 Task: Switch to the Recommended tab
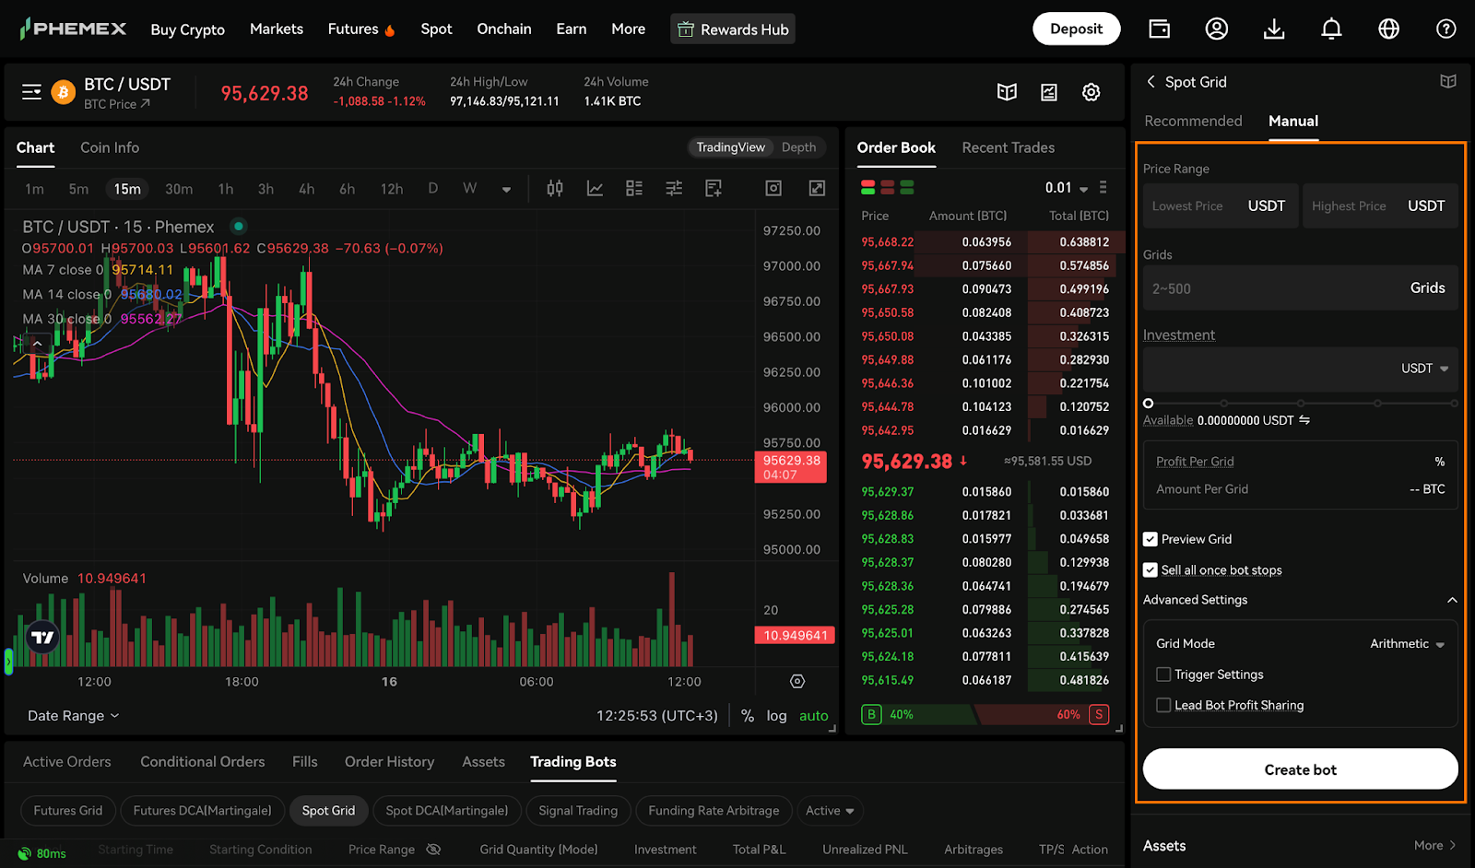pyautogui.click(x=1193, y=121)
